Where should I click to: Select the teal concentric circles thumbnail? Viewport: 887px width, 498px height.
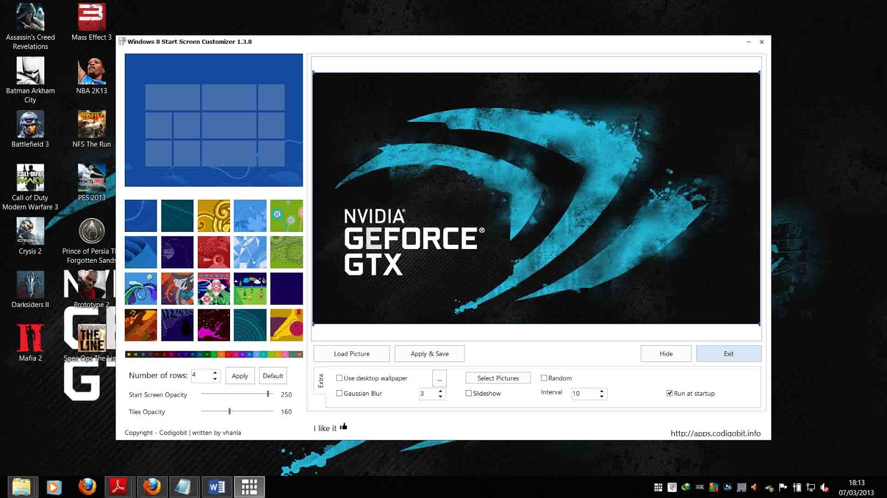250,325
